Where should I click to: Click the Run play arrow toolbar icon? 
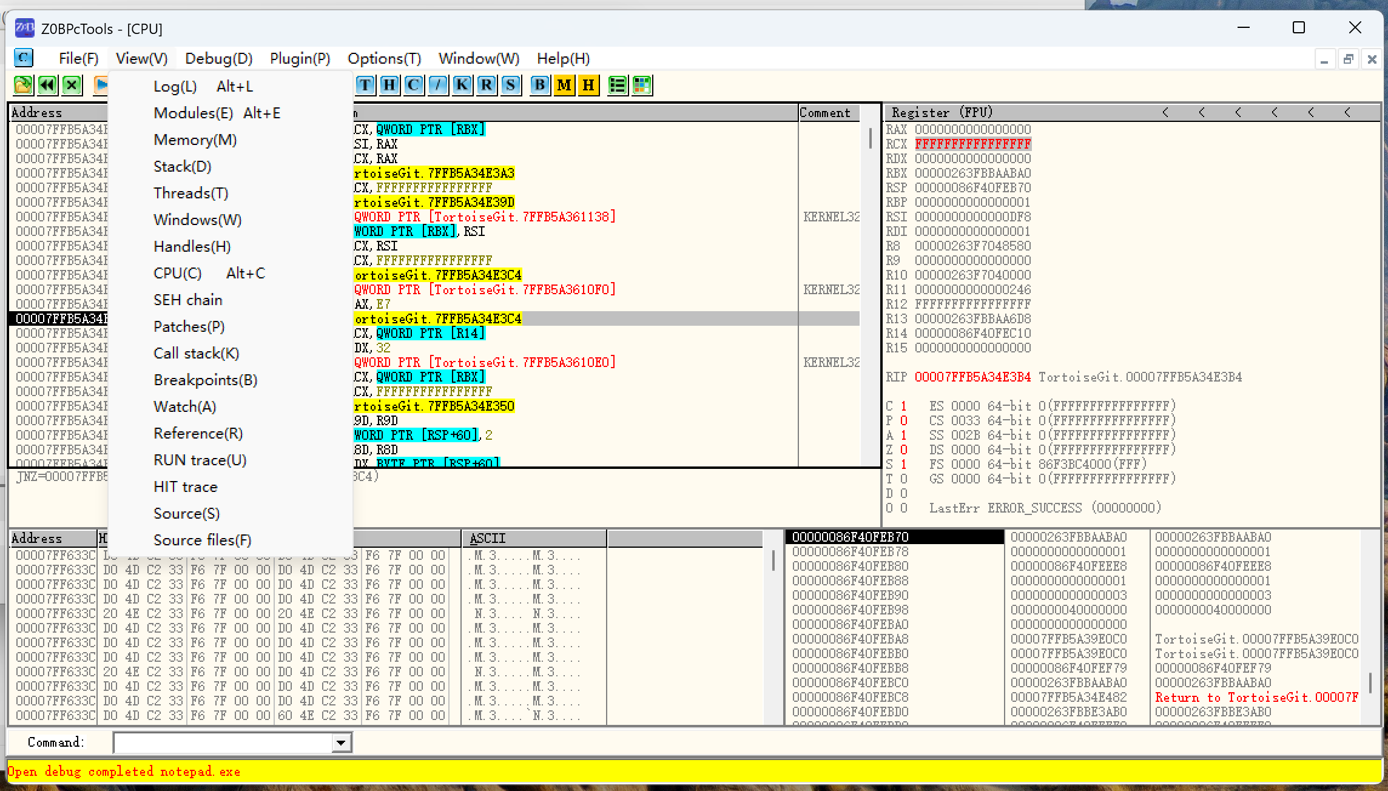click(101, 85)
